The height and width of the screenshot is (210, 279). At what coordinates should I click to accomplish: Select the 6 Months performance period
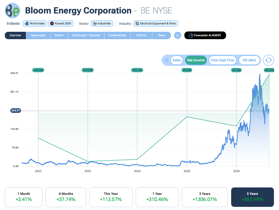tap(66, 197)
